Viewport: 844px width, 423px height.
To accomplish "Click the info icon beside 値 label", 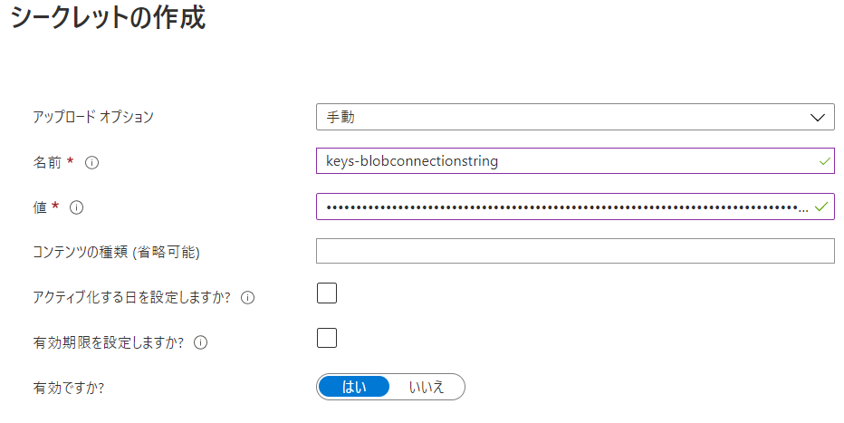I will (76, 207).
